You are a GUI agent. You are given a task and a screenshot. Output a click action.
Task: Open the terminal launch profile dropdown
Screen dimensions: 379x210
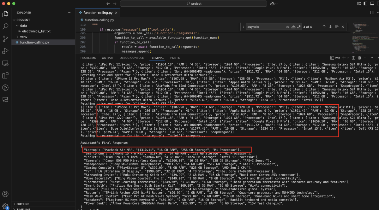click(x=348, y=58)
